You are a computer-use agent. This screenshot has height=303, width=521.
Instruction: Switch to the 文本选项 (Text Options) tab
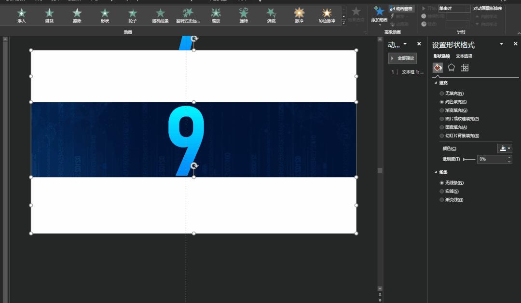(464, 56)
